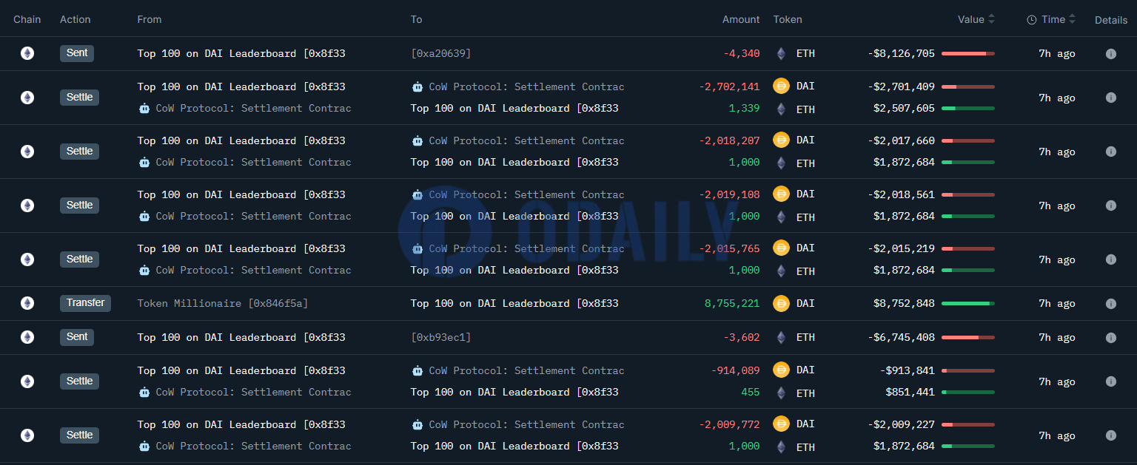
Task: Open the Token Millionaire [0x846f5a] sender
Action: click(224, 303)
